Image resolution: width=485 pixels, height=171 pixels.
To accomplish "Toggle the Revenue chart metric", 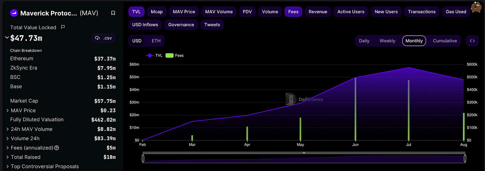I will [x=318, y=12].
